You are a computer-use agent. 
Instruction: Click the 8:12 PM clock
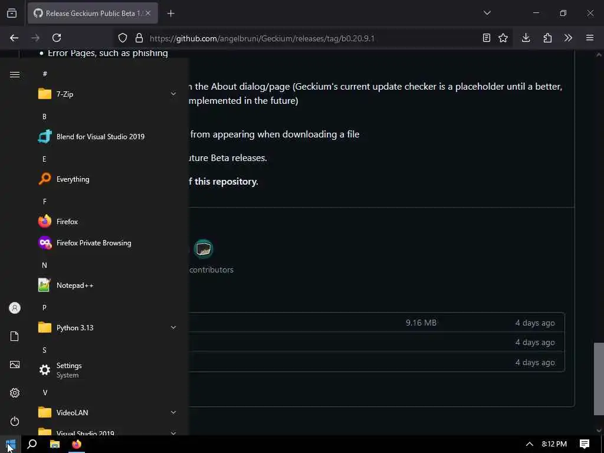click(554, 444)
